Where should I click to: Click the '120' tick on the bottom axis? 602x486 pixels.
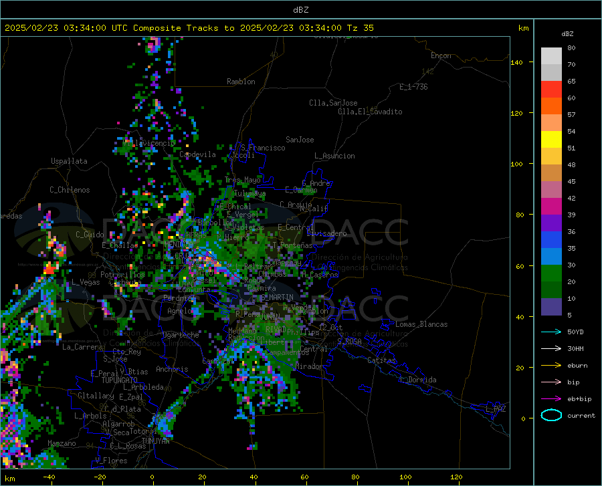pyautogui.click(x=456, y=477)
